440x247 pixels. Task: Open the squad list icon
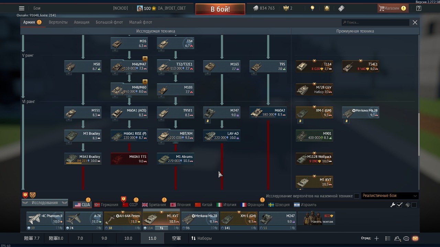(388, 238)
